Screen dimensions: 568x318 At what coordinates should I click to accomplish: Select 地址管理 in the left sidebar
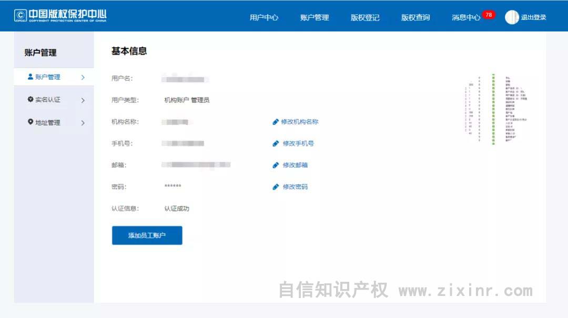click(54, 122)
